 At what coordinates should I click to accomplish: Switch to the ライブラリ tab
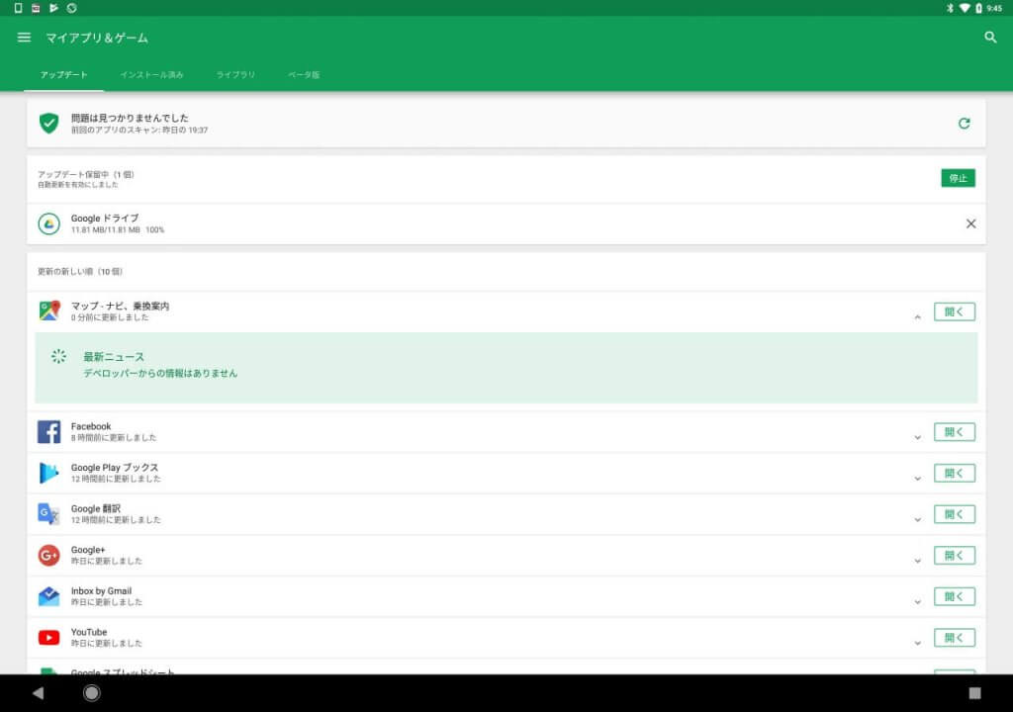pos(235,75)
